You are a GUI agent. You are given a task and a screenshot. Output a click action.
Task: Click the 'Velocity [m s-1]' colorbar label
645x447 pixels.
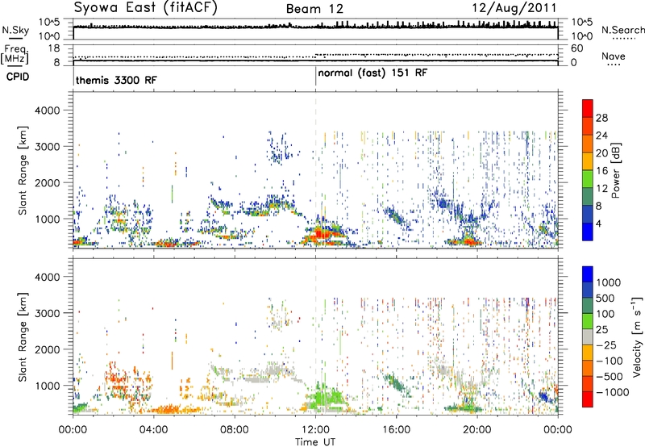point(637,336)
